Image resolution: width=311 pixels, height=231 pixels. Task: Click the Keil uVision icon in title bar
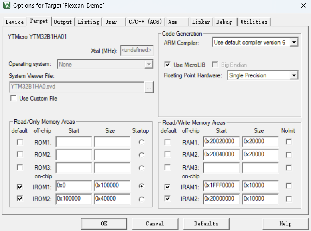pyautogui.click(x=7, y=5)
